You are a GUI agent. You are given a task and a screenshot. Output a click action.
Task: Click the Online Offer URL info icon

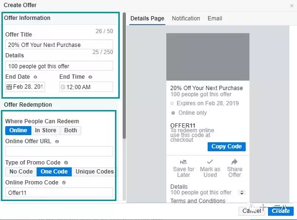pyautogui.click(x=57, y=141)
